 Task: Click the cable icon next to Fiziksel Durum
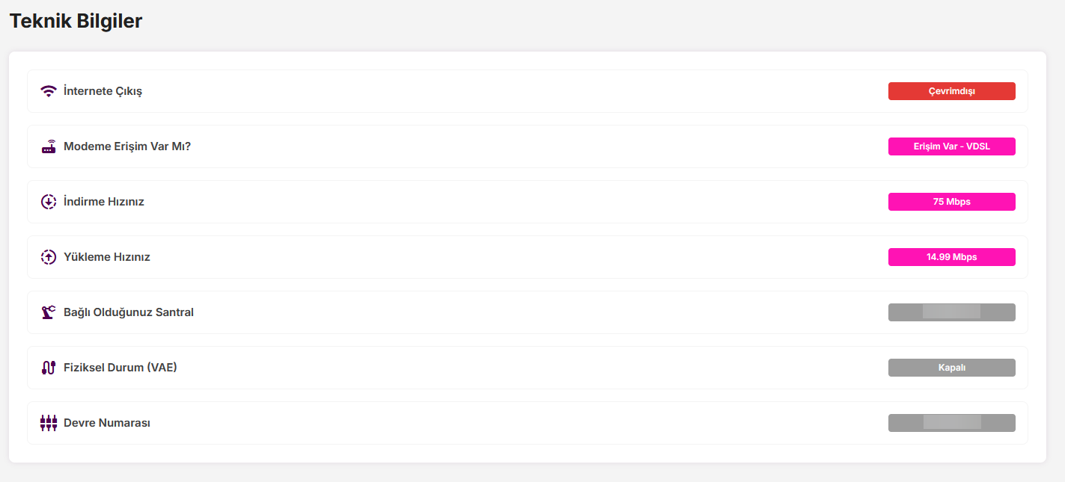[x=49, y=368]
